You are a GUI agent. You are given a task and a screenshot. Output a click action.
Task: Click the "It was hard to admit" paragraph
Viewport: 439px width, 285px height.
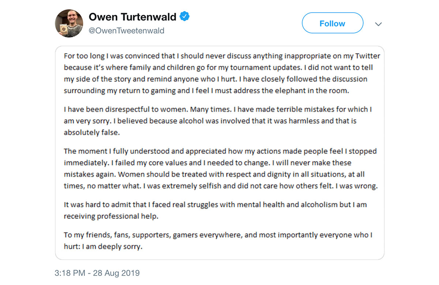[215, 210]
